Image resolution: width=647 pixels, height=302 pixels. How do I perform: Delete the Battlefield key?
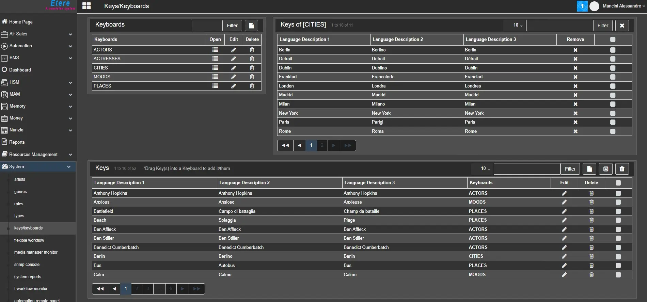pyautogui.click(x=591, y=211)
